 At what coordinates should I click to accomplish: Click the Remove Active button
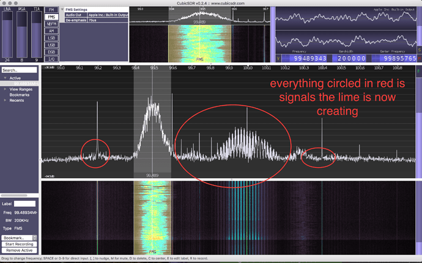tap(19, 250)
